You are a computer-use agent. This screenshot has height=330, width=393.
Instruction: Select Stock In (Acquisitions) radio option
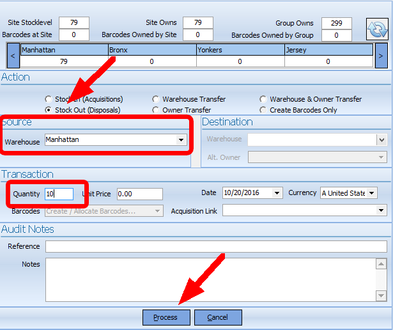49,99
